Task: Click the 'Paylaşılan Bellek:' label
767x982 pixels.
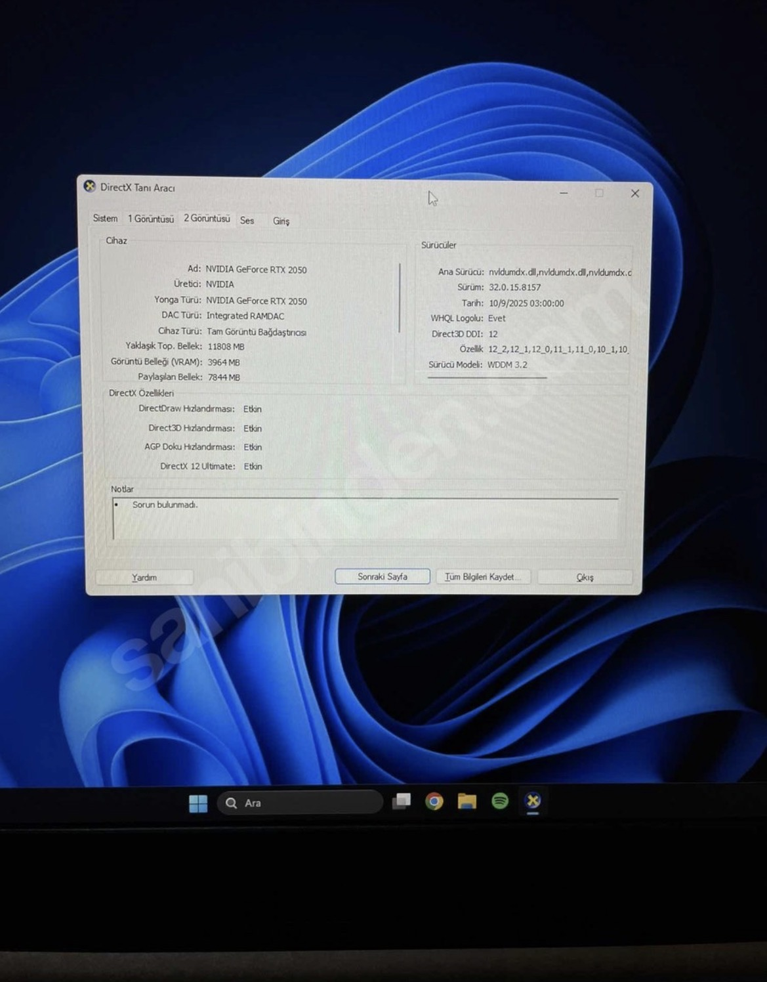Action: (x=170, y=377)
